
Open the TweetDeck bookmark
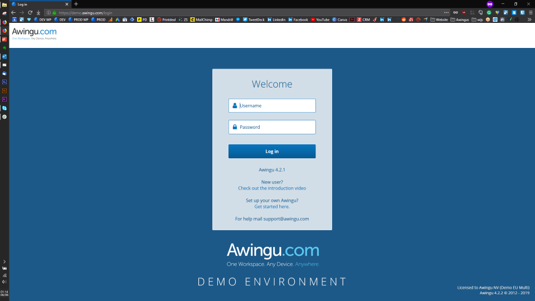pos(254,20)
